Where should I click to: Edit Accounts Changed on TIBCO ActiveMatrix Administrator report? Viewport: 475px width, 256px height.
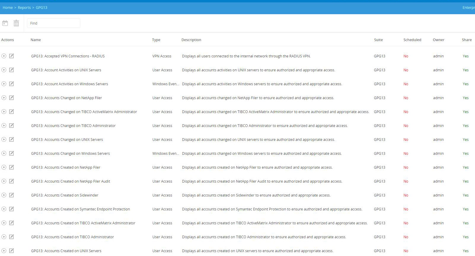tap(12, 112)
